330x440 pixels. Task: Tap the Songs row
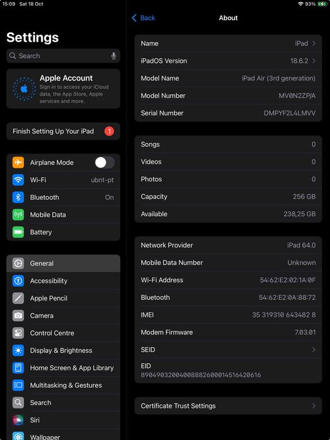(228, 145)
